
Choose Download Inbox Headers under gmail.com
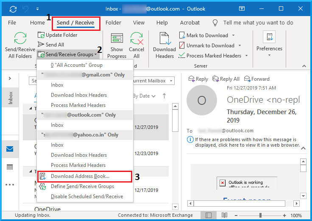(x=85, y=95)
